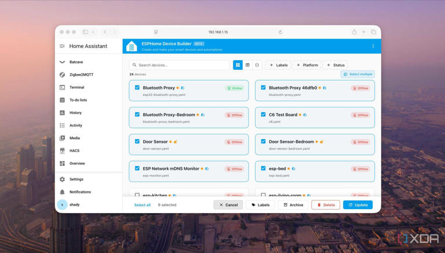Click Offline badge on Bluetooth Proxy 46dfb0

(x=360, y=88)
